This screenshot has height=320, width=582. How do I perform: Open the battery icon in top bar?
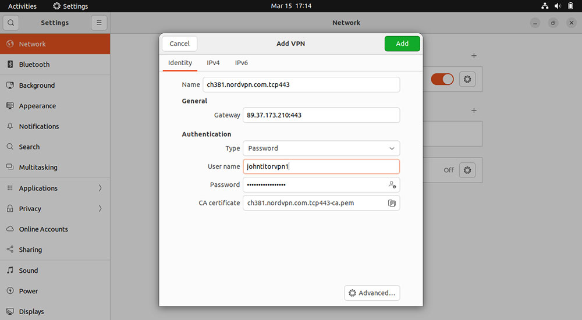pos(570,6)
